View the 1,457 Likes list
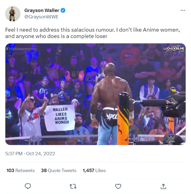The width and height of the screenshot is (191, 194). click(x=94, y=171)
